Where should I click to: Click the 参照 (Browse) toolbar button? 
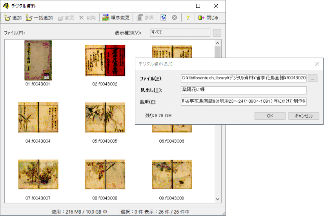pyautogui.click(x=145, y=18)
